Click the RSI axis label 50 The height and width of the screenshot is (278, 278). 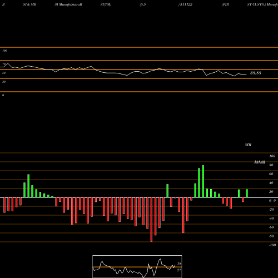click(4, 73)
